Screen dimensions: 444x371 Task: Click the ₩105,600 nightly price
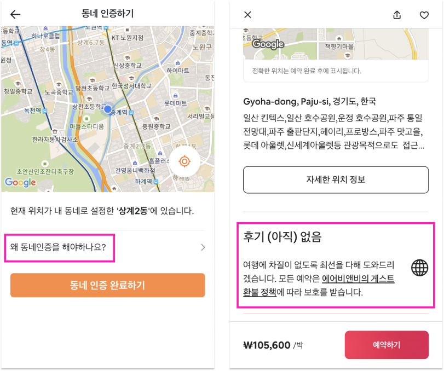[x=267, y=345]
